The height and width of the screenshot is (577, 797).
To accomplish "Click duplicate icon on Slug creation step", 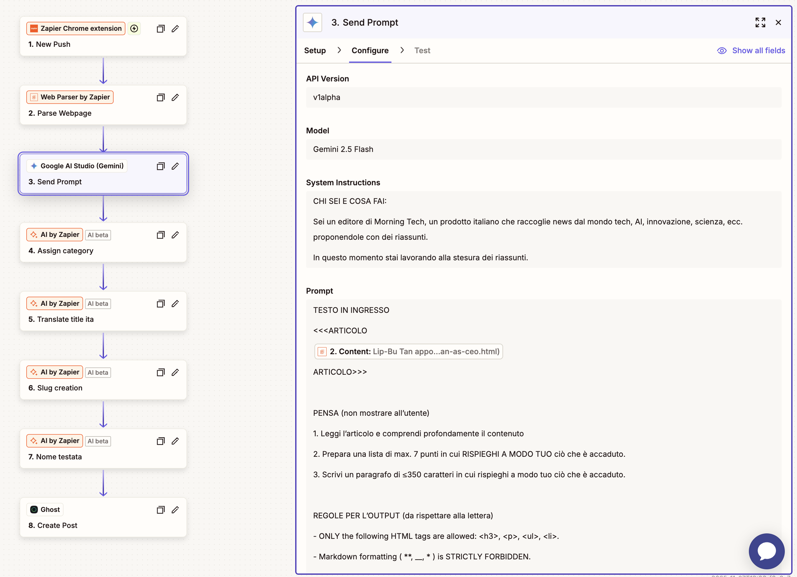I will click(x=160, y=372).
